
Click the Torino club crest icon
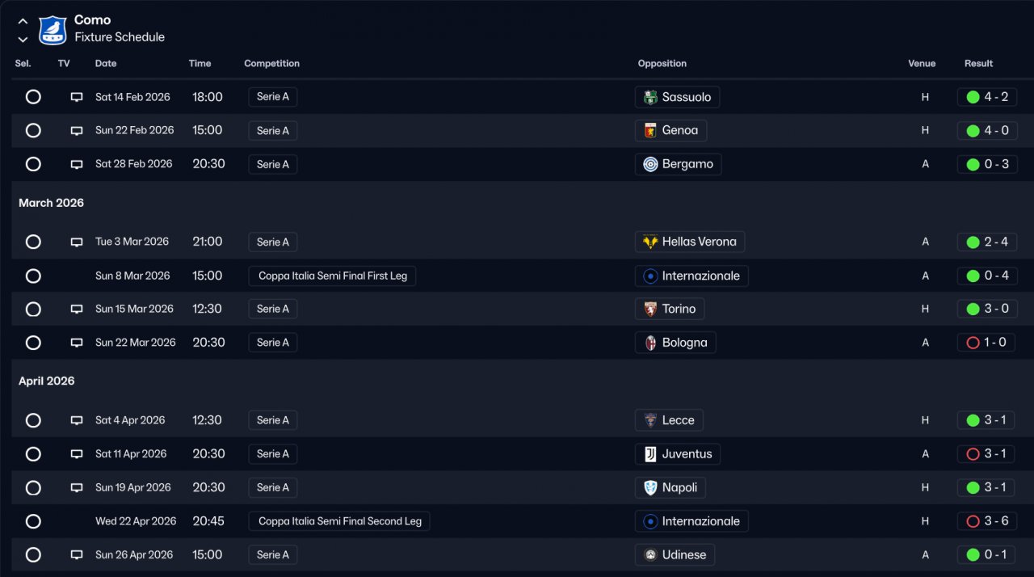tap(650, 310)
